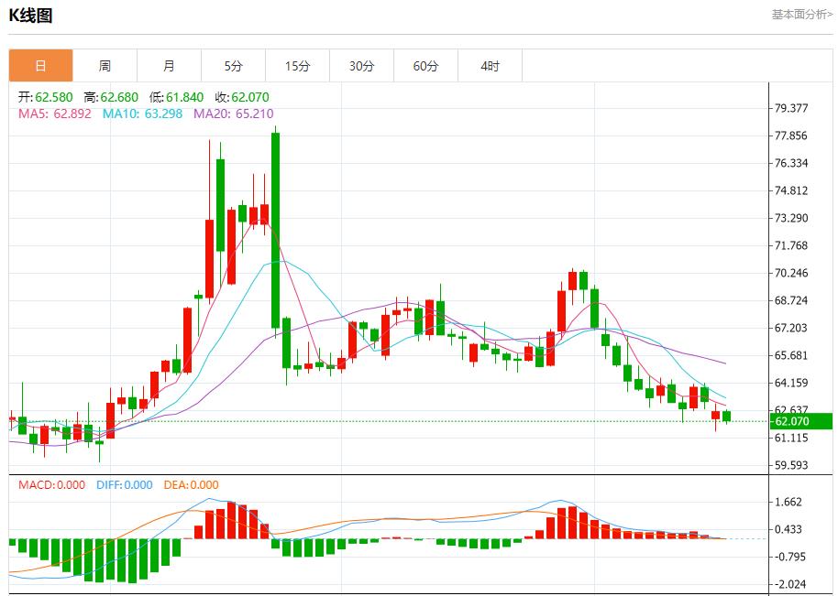Switch to the 周 (weekly) timeframe tab
Image resolution: width=838 pixels, height=596 pixels.
[104, 65]
